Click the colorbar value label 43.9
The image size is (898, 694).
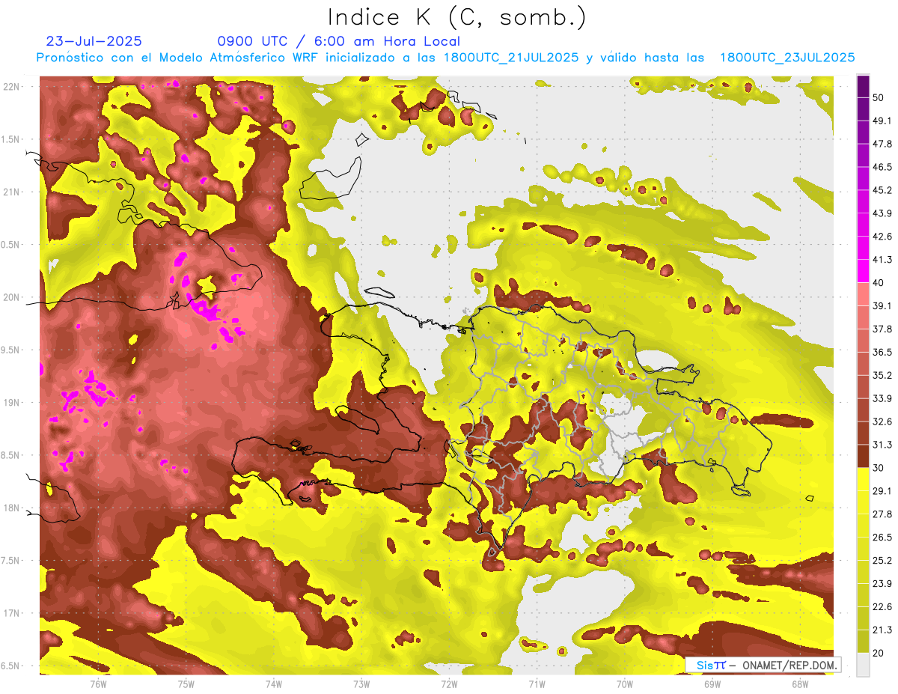pos(882,213)
